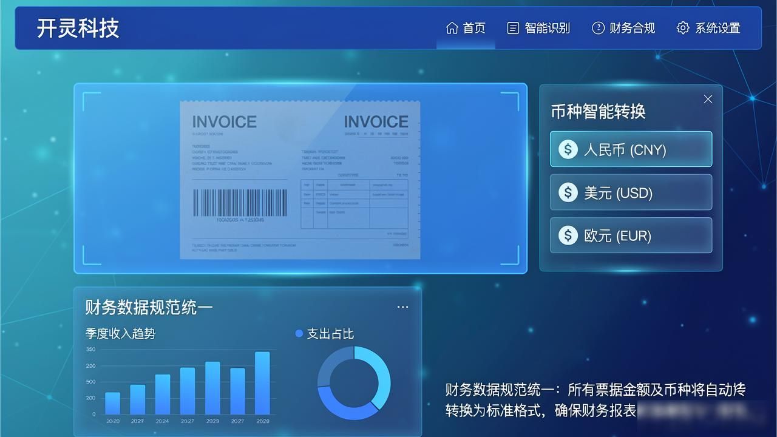
Task: Click the barcode on the invoice
Action: pos(240,203)
